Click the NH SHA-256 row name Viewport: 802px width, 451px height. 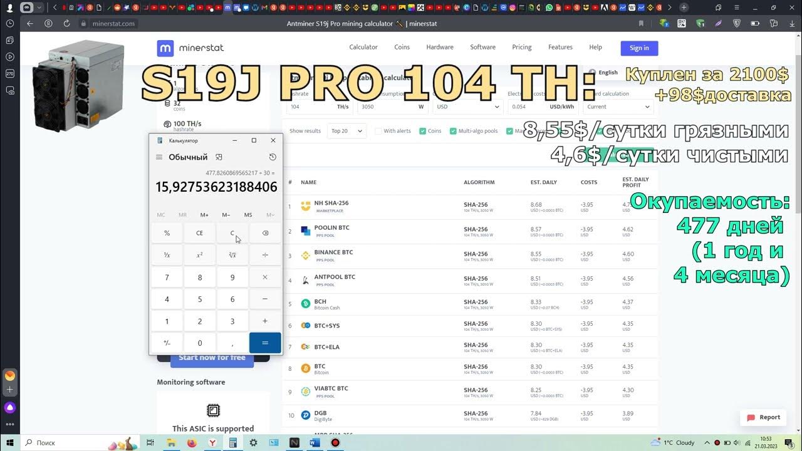[x=331, y=203]
